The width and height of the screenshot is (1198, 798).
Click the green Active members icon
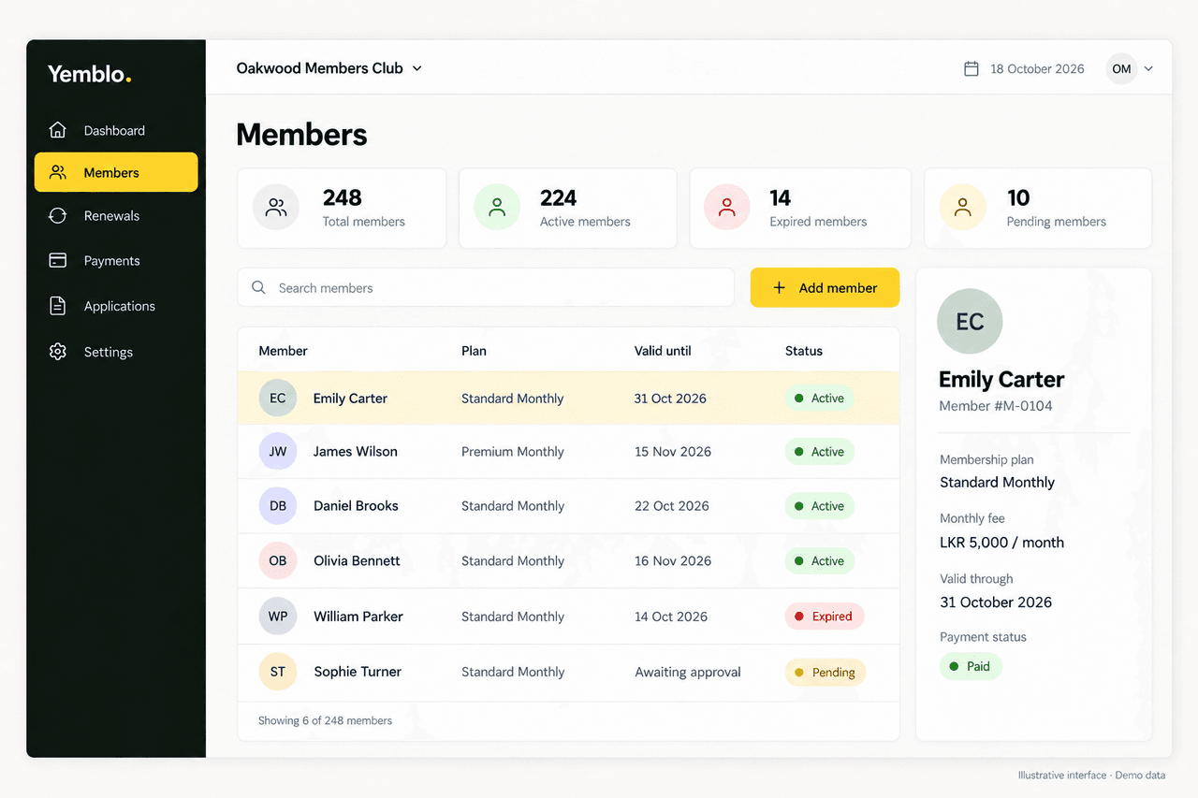(x=497, y=208)
